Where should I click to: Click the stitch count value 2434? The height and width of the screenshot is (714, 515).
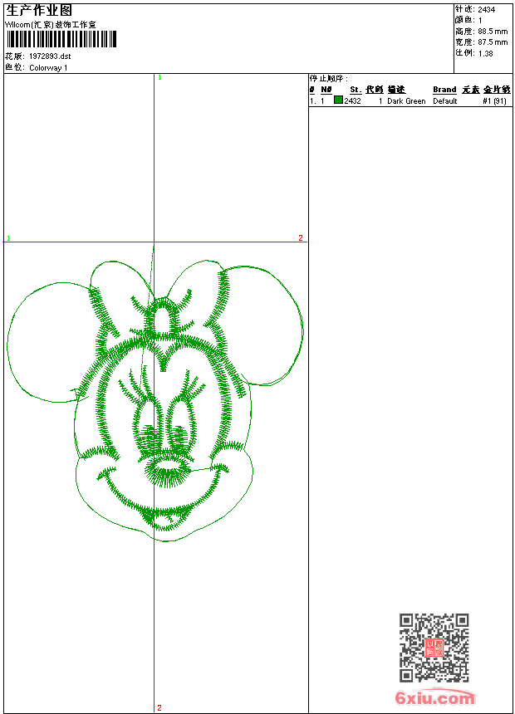(487, 9)
